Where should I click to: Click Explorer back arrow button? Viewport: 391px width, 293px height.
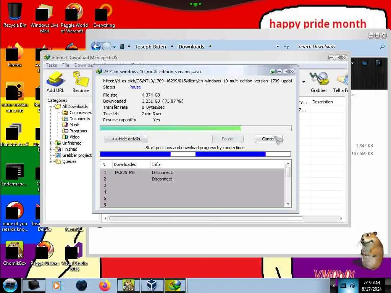(x=96, y=47)
